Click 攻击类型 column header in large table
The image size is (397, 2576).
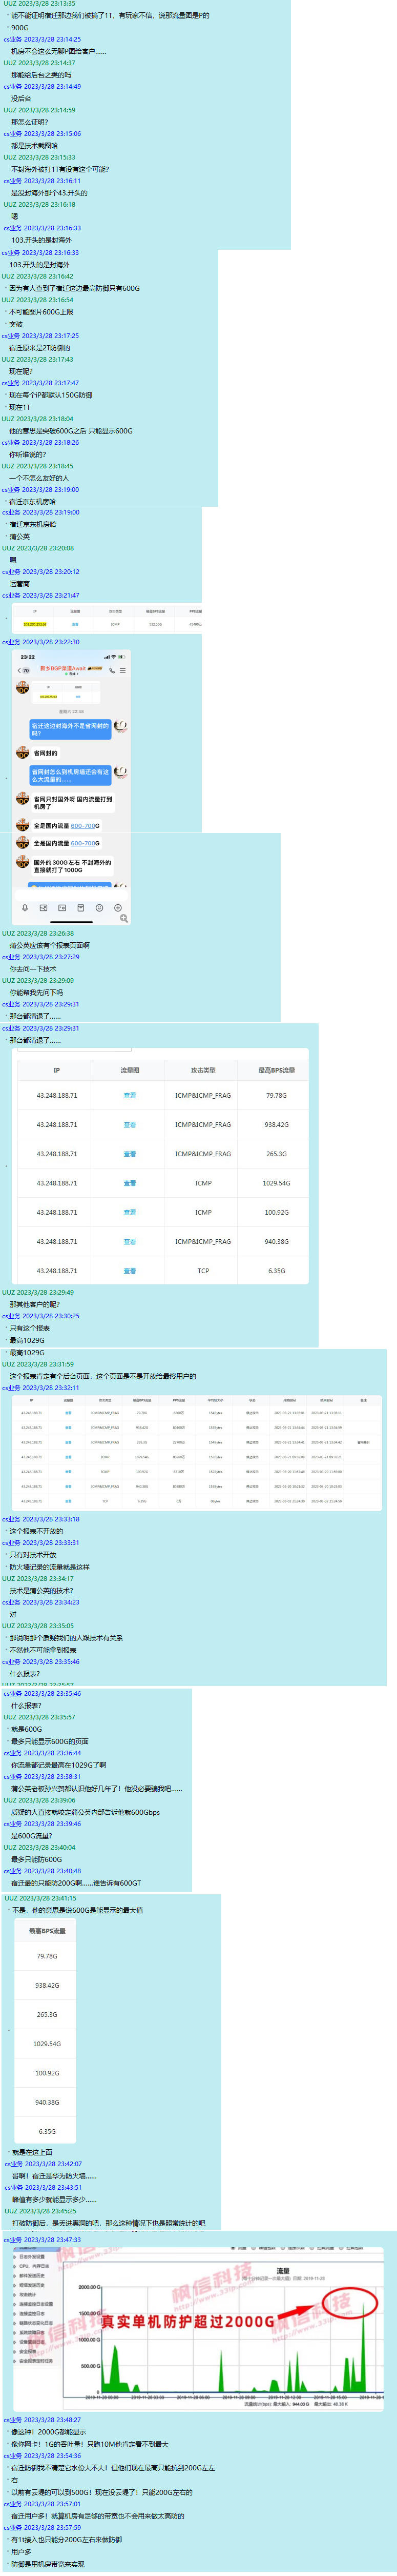[203, 1070]
